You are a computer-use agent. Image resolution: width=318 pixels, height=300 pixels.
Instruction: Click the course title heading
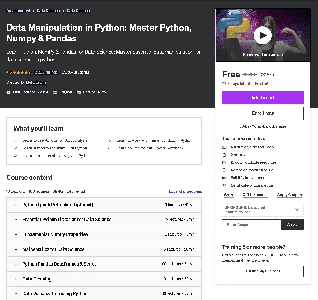(x=99, y=33)
